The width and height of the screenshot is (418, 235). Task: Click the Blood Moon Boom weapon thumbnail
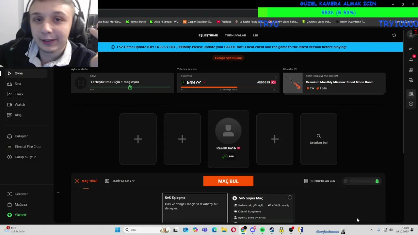[x=293, y=84]
